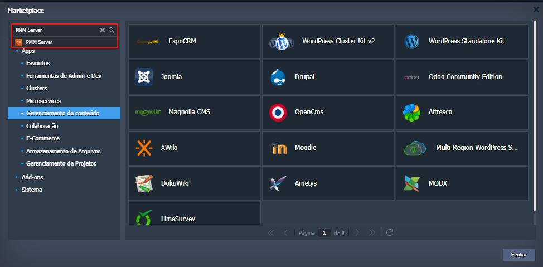This screenshot has width=543, height=267.
Task: Go to the first page
Action: (271, 232)
